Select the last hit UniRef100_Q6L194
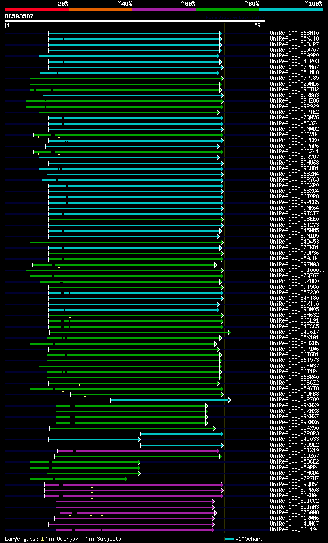 (295, 530)
